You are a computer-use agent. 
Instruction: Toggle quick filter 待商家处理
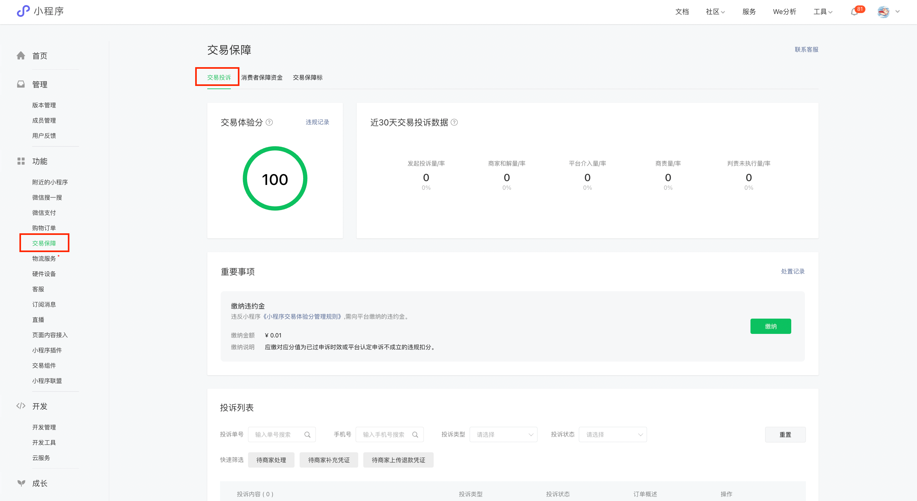271,460
